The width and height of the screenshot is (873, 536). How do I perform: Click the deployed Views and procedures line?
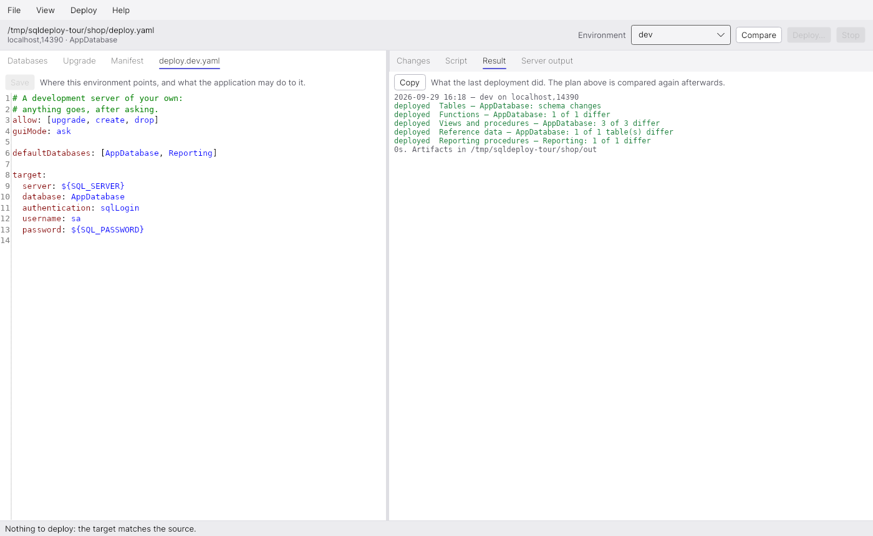527,123
